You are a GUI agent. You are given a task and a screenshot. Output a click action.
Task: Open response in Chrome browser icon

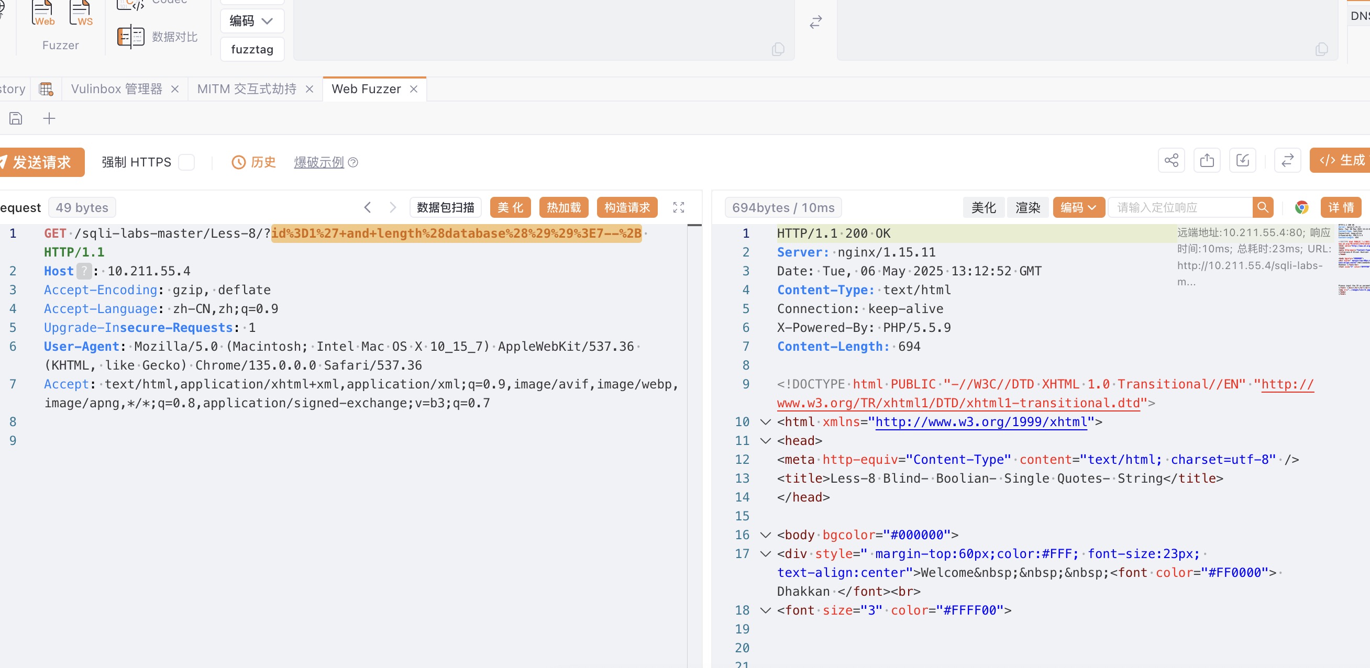pyautogui.click(x=1301, y=207)
